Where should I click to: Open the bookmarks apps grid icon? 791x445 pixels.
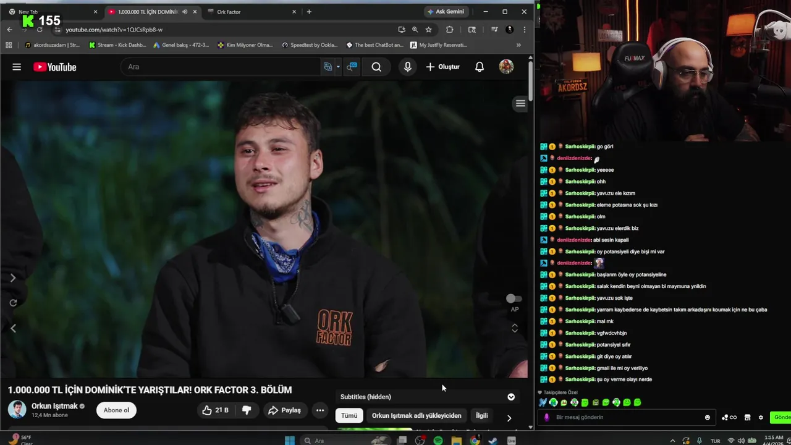point(9,44)
